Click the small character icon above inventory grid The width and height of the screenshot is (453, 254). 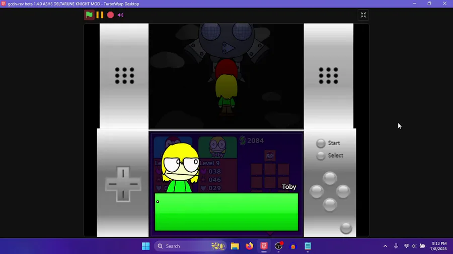pyautogui.click(x=270, y=156)
